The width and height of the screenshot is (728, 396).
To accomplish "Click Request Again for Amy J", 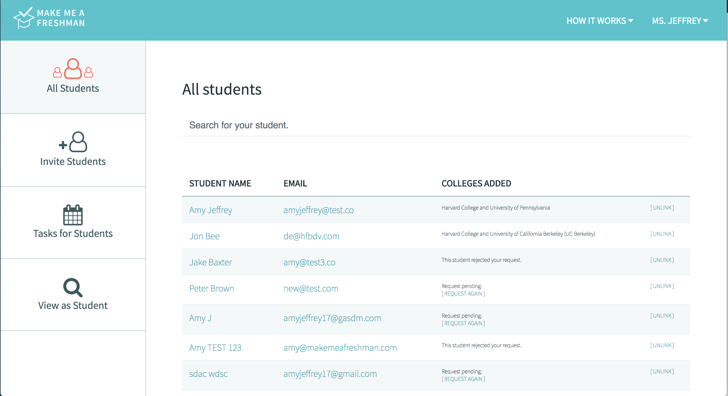I will (463, 323).
